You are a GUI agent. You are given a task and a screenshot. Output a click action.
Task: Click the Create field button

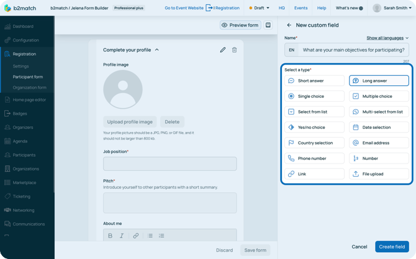pyautogui.click(x=392, y=247)
